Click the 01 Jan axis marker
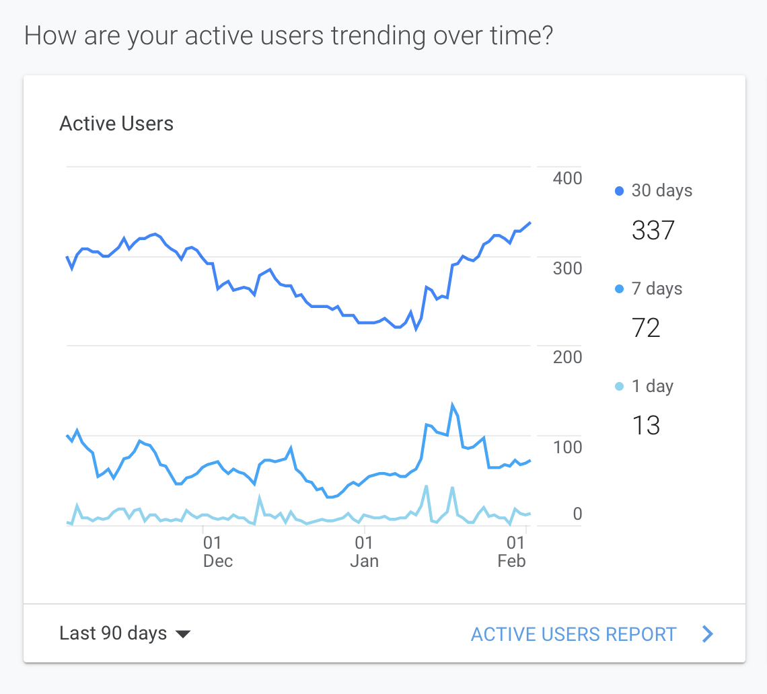 364,551
